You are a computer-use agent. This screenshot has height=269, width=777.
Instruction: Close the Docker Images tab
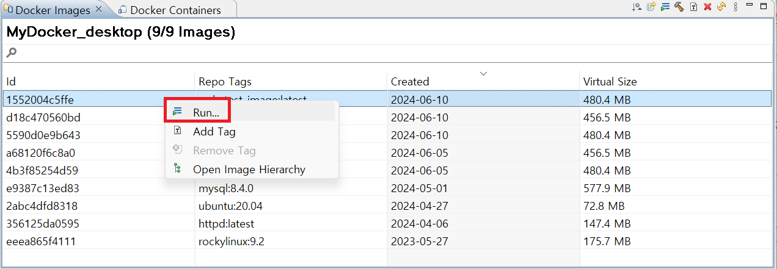coord(98,10)
